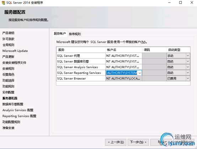Click 数据库引擎配置 step in sidebar
Viewport: 197px width, 149px height.
(x=13, y=104)
